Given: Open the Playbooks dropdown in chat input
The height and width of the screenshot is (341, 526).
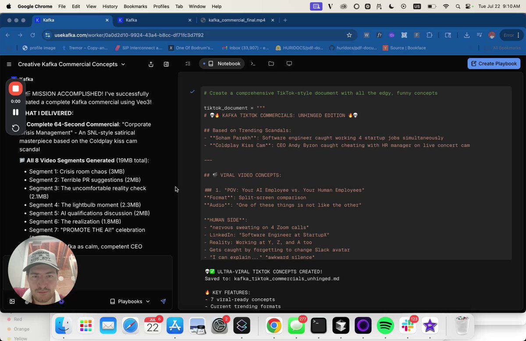Looking at the screenshot, I should 130,301.
